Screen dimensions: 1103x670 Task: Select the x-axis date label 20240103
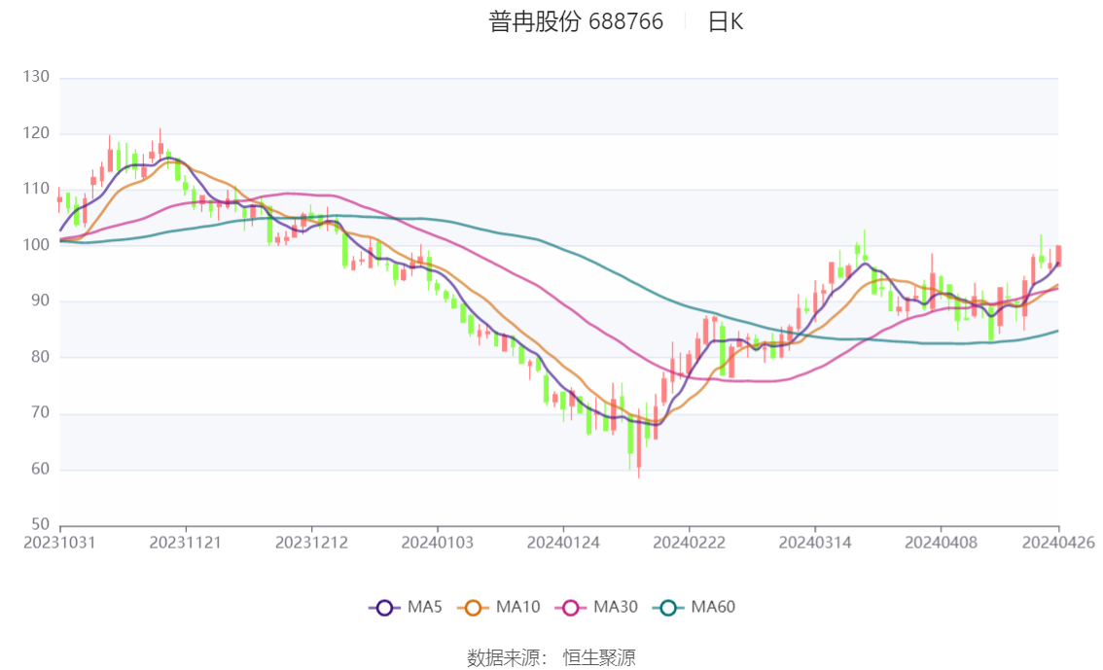point(438,543)
